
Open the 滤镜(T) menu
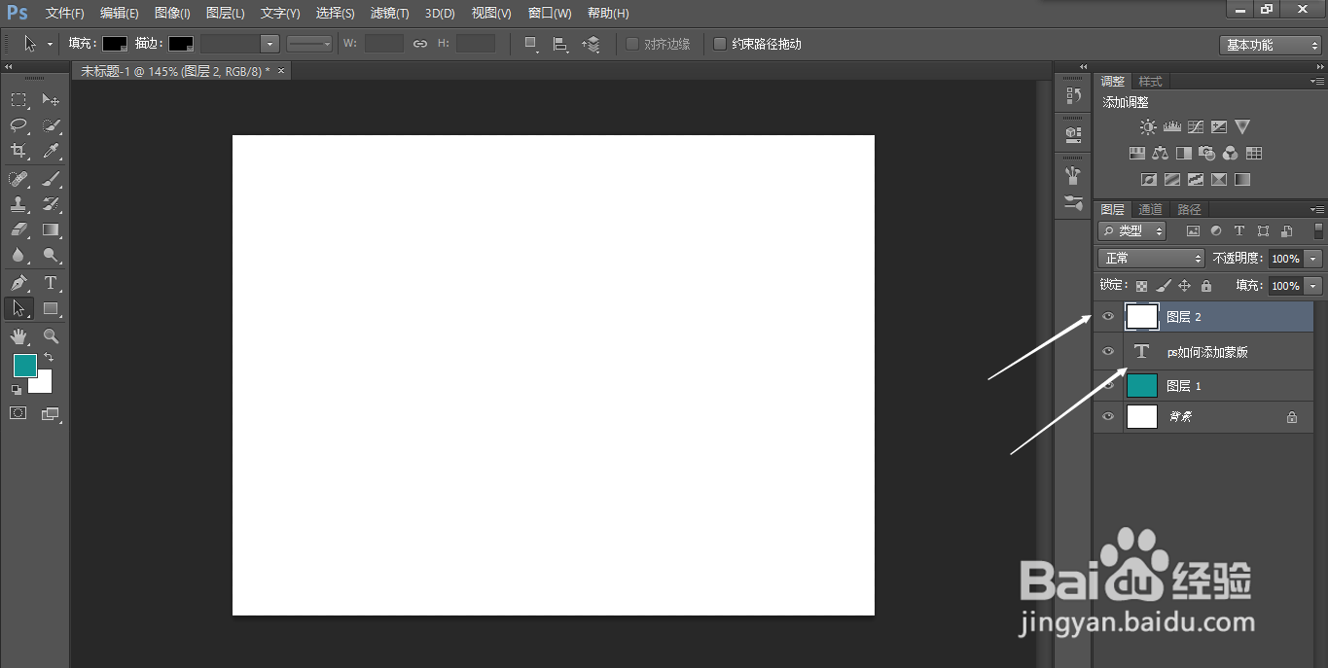pyautogui.click(x=389, y=14)
